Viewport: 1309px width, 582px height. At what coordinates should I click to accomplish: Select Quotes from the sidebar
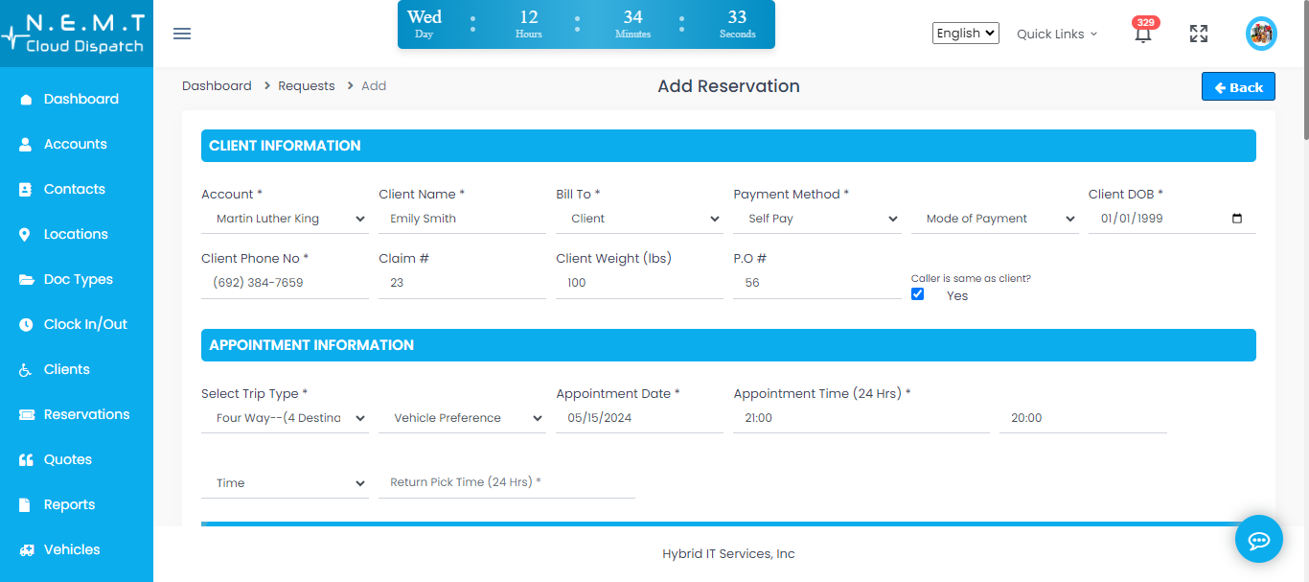(x=67, y=459)
